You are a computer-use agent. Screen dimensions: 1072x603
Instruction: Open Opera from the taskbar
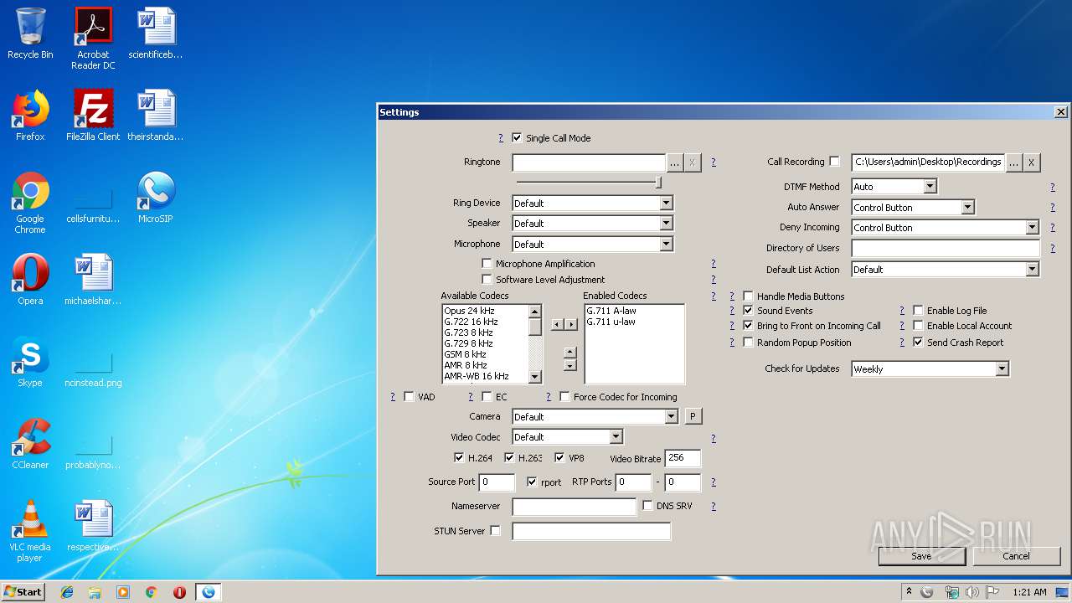(179, 592)
